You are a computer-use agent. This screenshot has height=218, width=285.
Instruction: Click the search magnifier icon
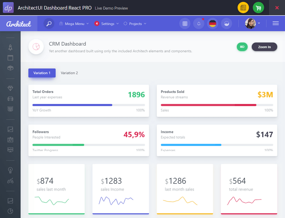(49, 24)
